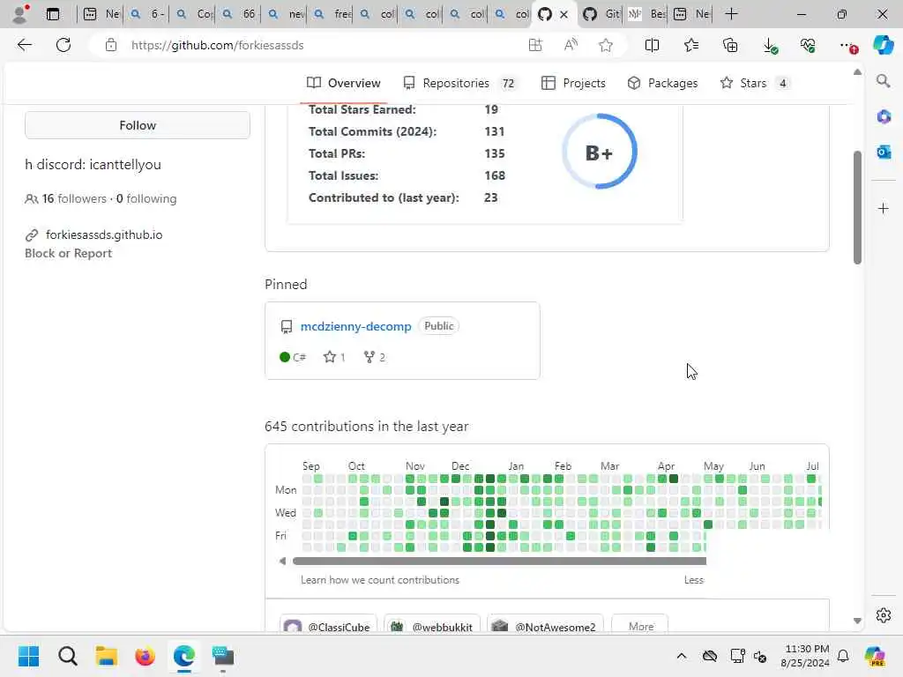Switch to the Repositories tab
This screenshot has height=677, width=903.
pos(459,83)
